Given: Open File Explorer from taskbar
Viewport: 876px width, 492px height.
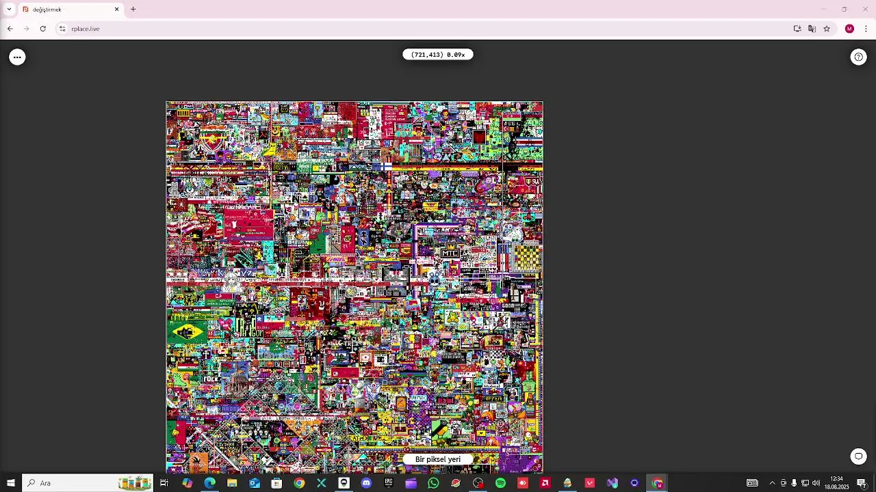Looking at the screenshot, I should click(232, 483).
